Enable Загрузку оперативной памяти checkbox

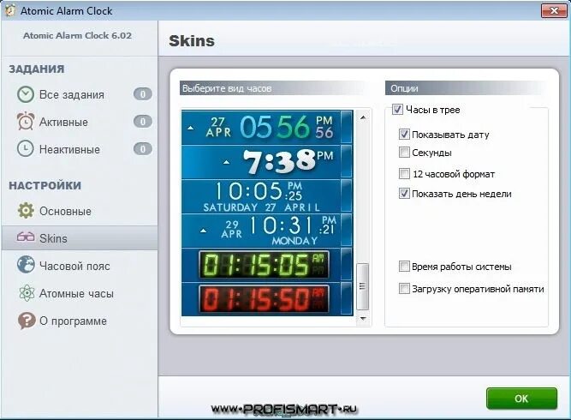(404, 288)
